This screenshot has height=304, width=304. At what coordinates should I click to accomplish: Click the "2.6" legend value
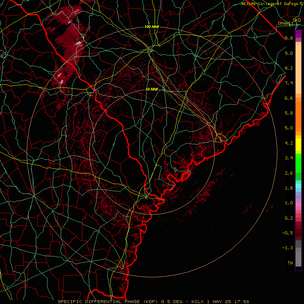(x=289, y=173)
